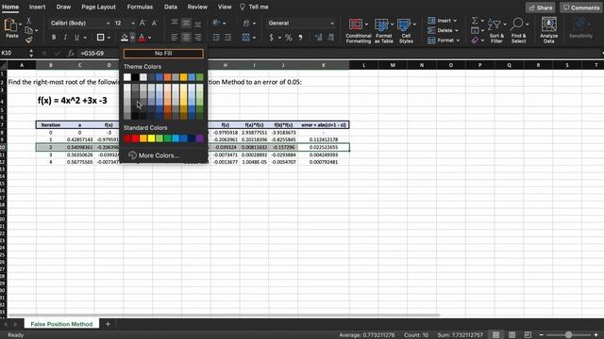604x339 pixels.
Task: Pick the yellow standard color swatch
Action: [x=151, y=138]
